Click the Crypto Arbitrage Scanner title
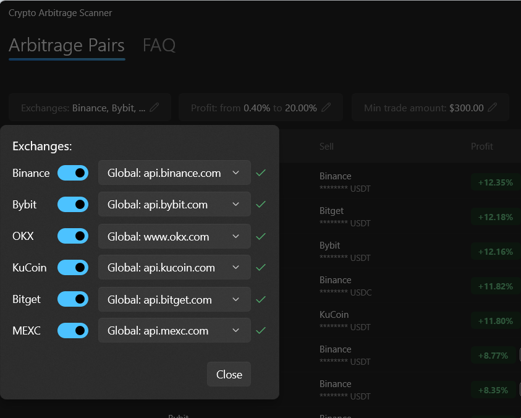 60,13
